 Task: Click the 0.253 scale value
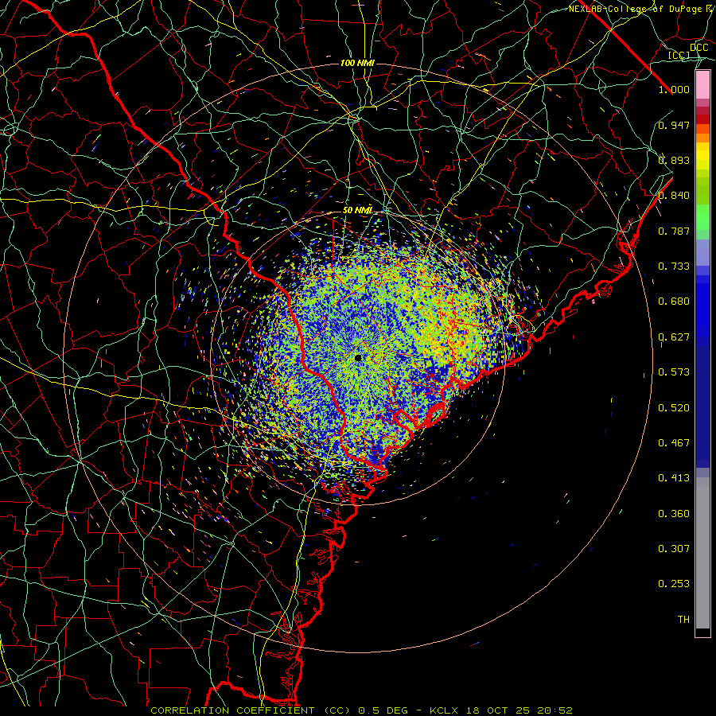674,584
